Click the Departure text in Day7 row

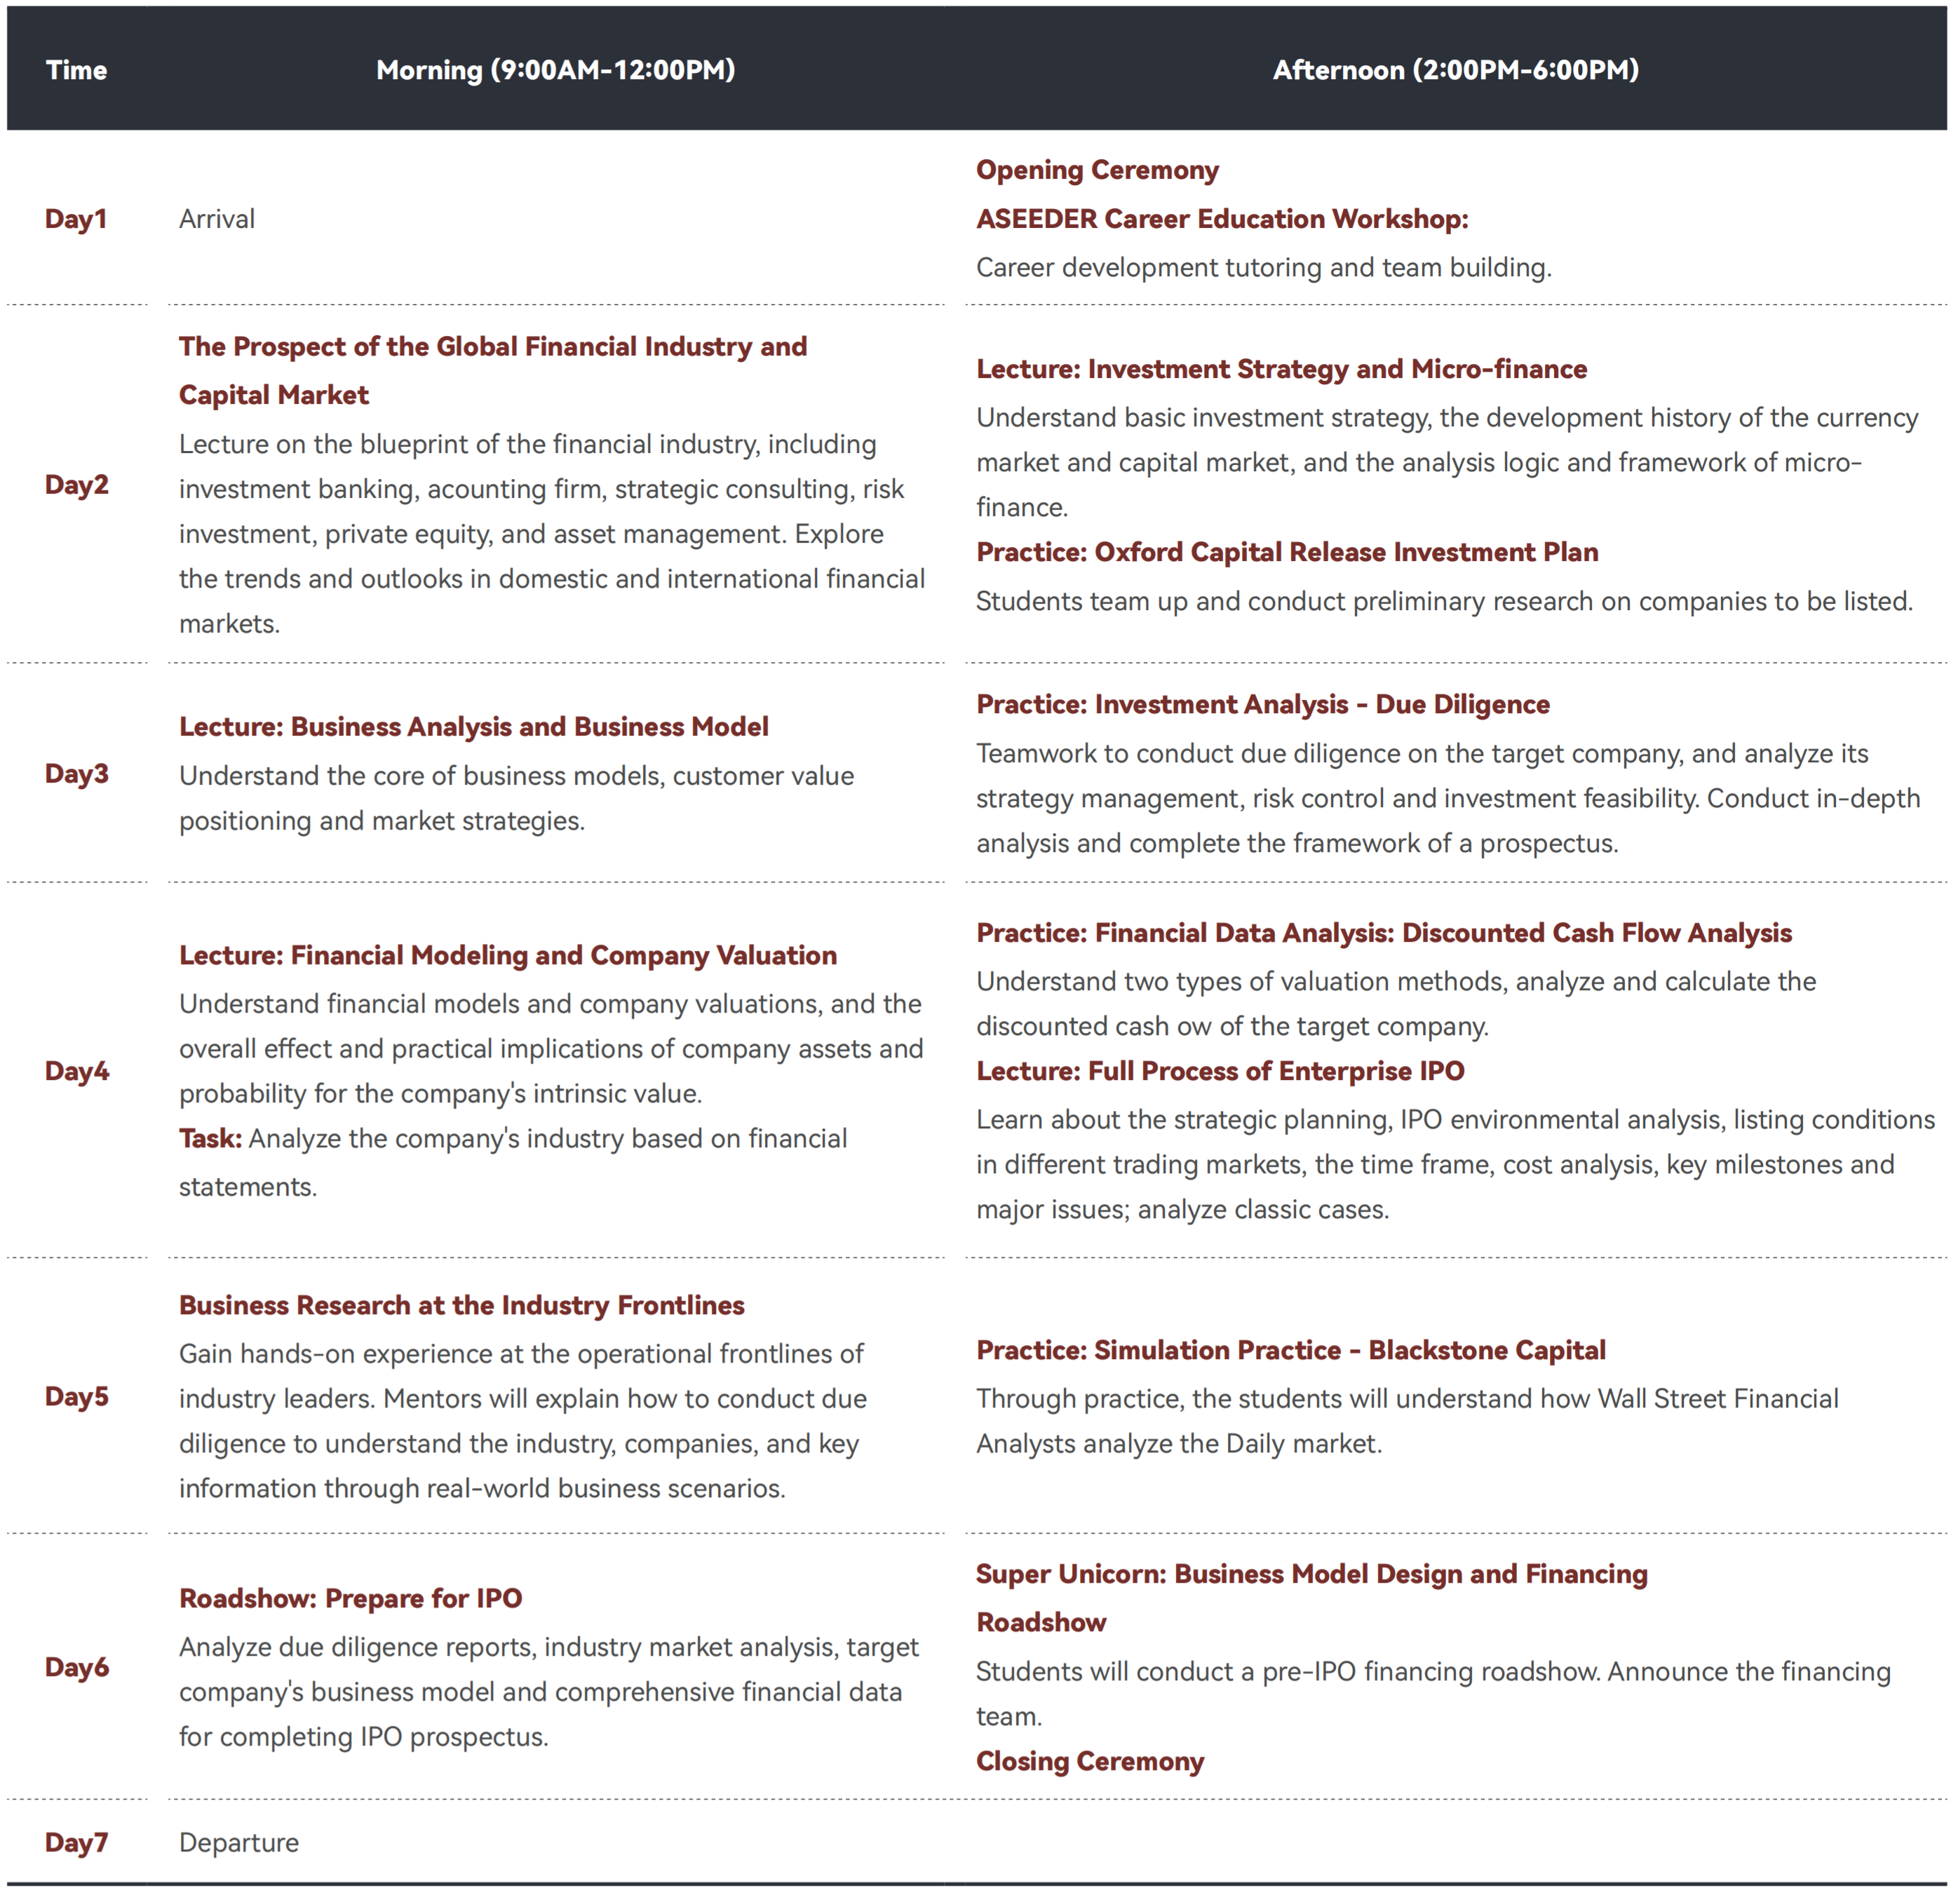(x=238, y=1843)
